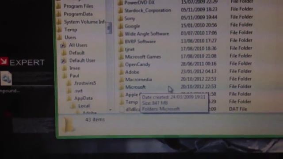Open the .frostwire5 folder in tree
Screen dimensions: 283x159
pyautogui.click(x=85, y=83)
